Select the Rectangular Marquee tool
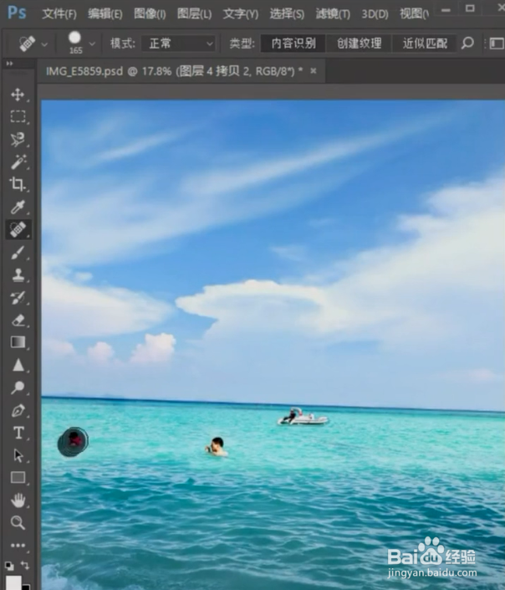Viewport: 505px width, 590px height. coord(18,116)
